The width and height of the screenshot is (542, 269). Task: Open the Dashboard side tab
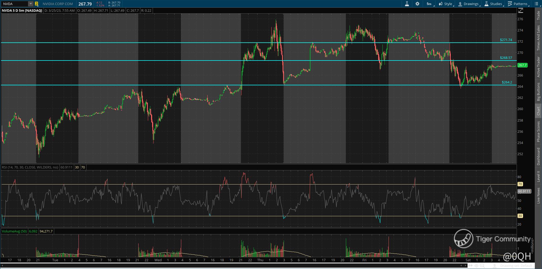(538, 156)
